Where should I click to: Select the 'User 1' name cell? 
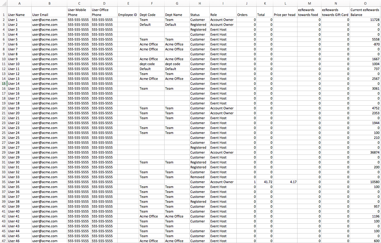point(19,20)
